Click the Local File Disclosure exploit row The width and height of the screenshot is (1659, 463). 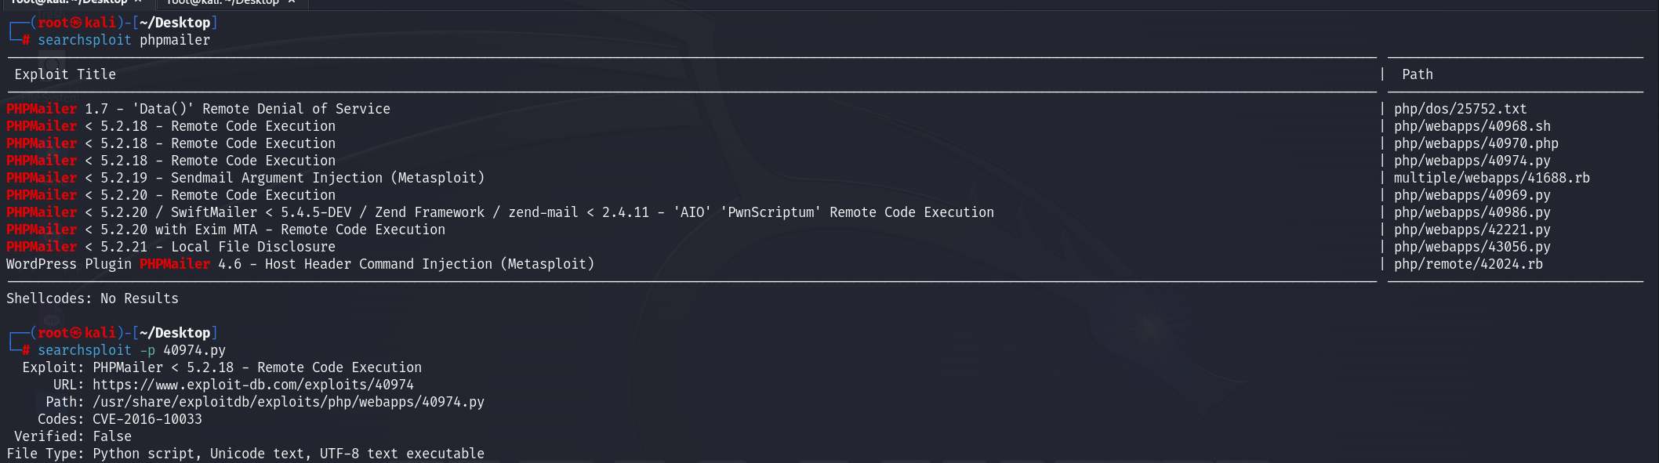[171, 247]
